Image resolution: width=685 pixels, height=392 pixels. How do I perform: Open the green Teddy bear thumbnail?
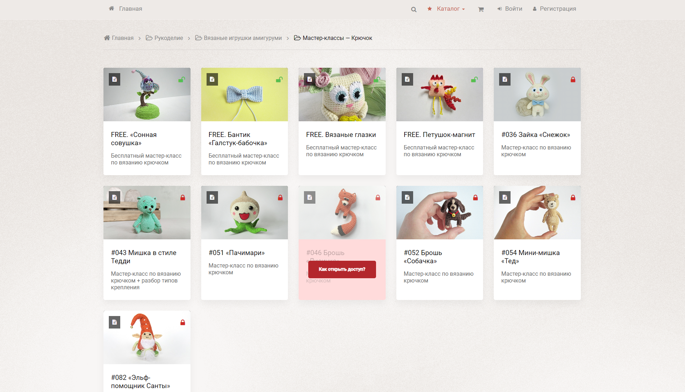pyautogui.click(x=147, y=213)
